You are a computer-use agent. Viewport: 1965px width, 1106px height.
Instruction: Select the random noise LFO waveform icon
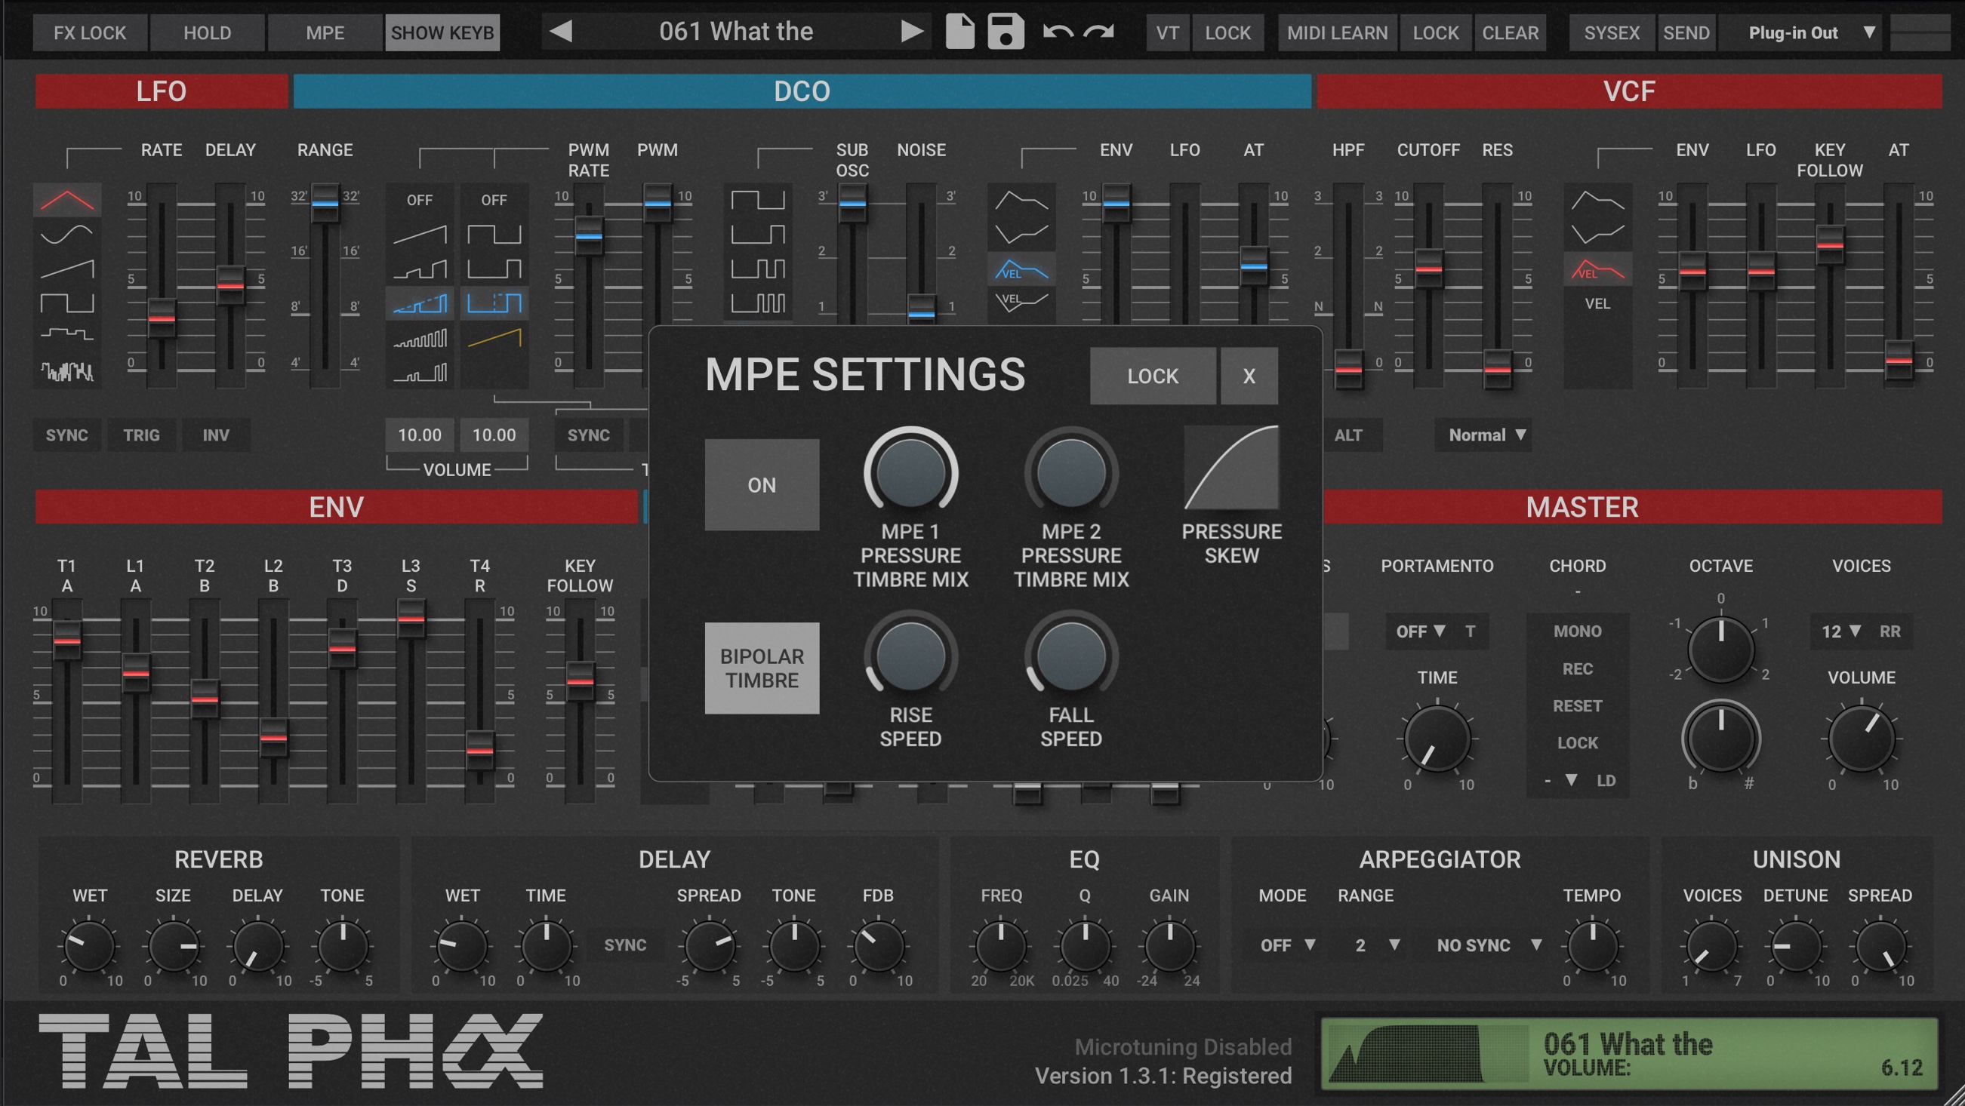pyautogui.click(x=67, y=371)
